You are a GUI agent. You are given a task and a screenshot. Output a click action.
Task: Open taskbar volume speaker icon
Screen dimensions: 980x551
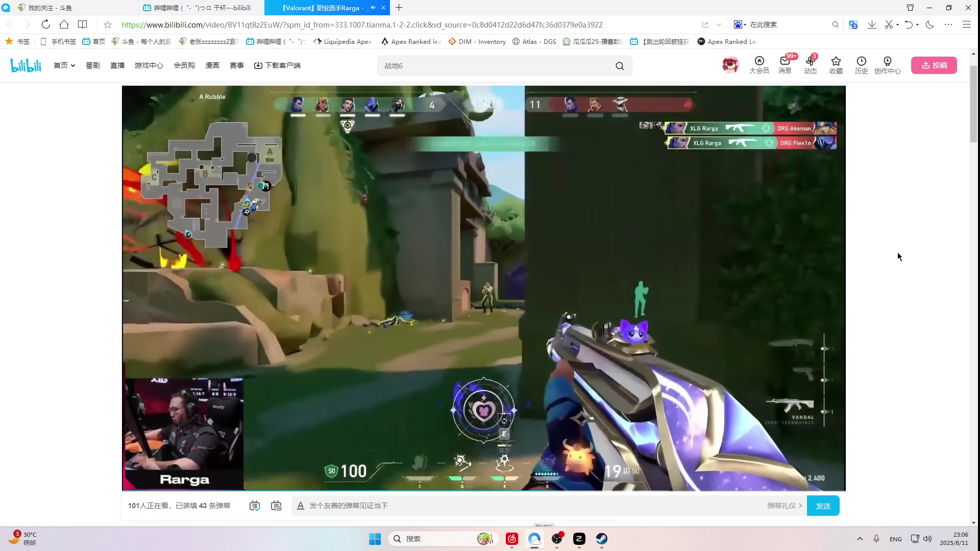(x=927, y=539)
